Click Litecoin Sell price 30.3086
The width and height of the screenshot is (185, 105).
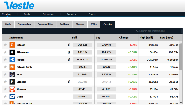click(x=82, y=82)
